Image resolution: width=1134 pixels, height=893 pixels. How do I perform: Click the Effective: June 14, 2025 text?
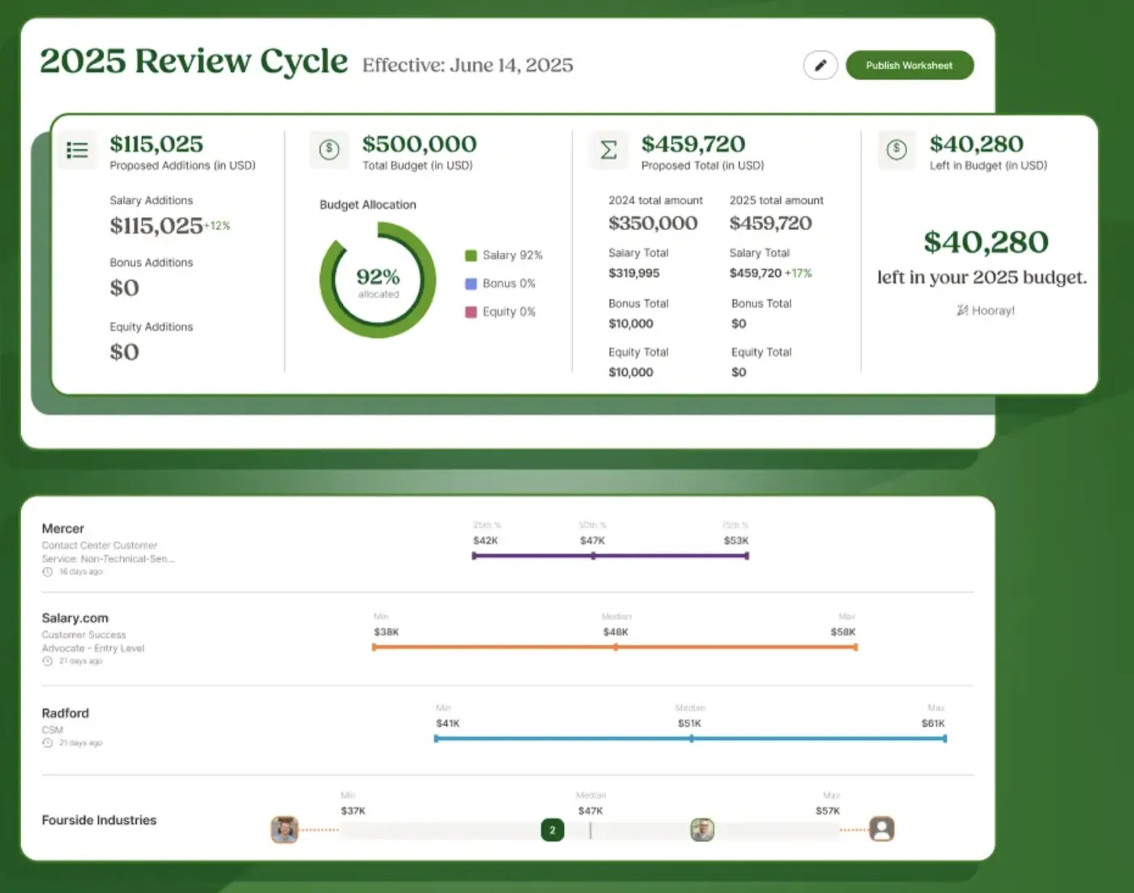[x=467, y=65]
